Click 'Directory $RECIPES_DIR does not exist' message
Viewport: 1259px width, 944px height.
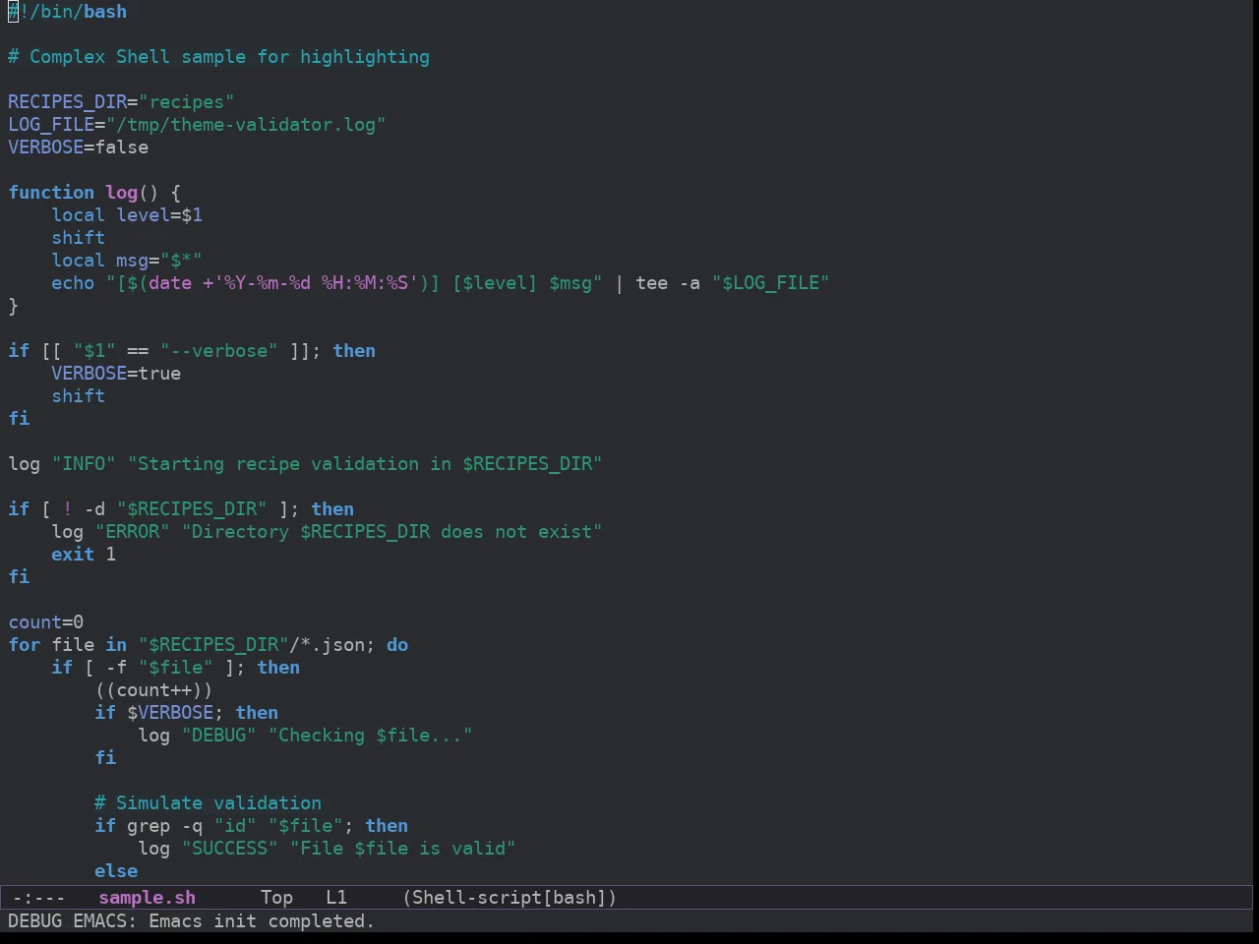392,532
